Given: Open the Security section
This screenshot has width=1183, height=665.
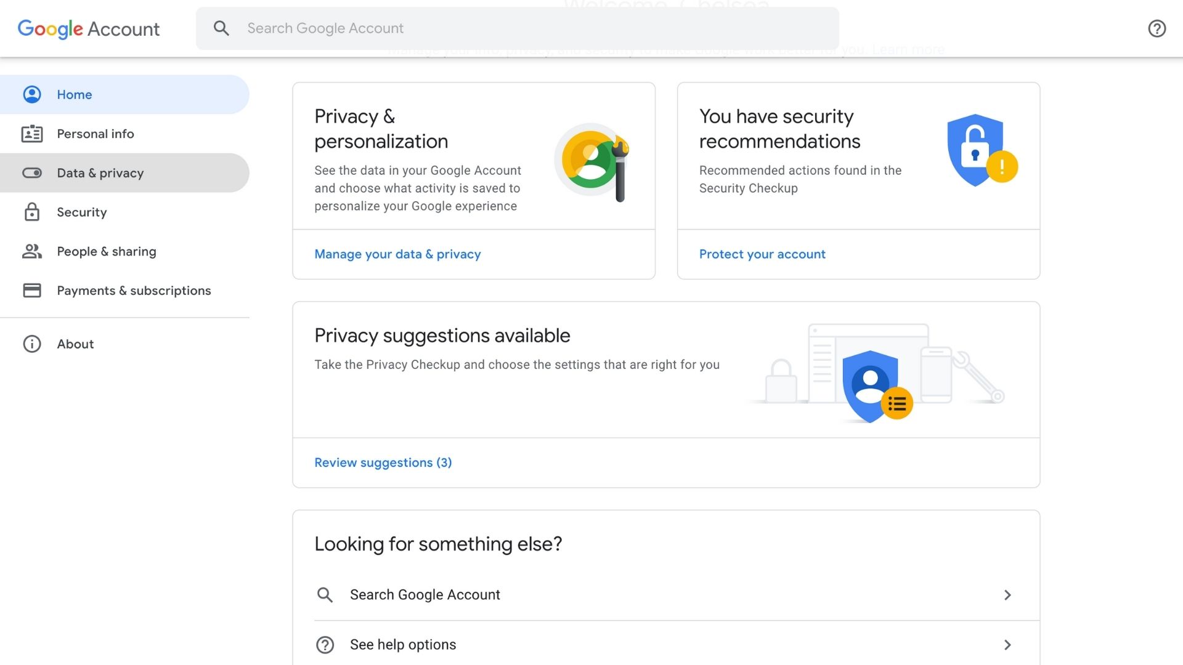Looking at the screenshot, I should (124, 212).
